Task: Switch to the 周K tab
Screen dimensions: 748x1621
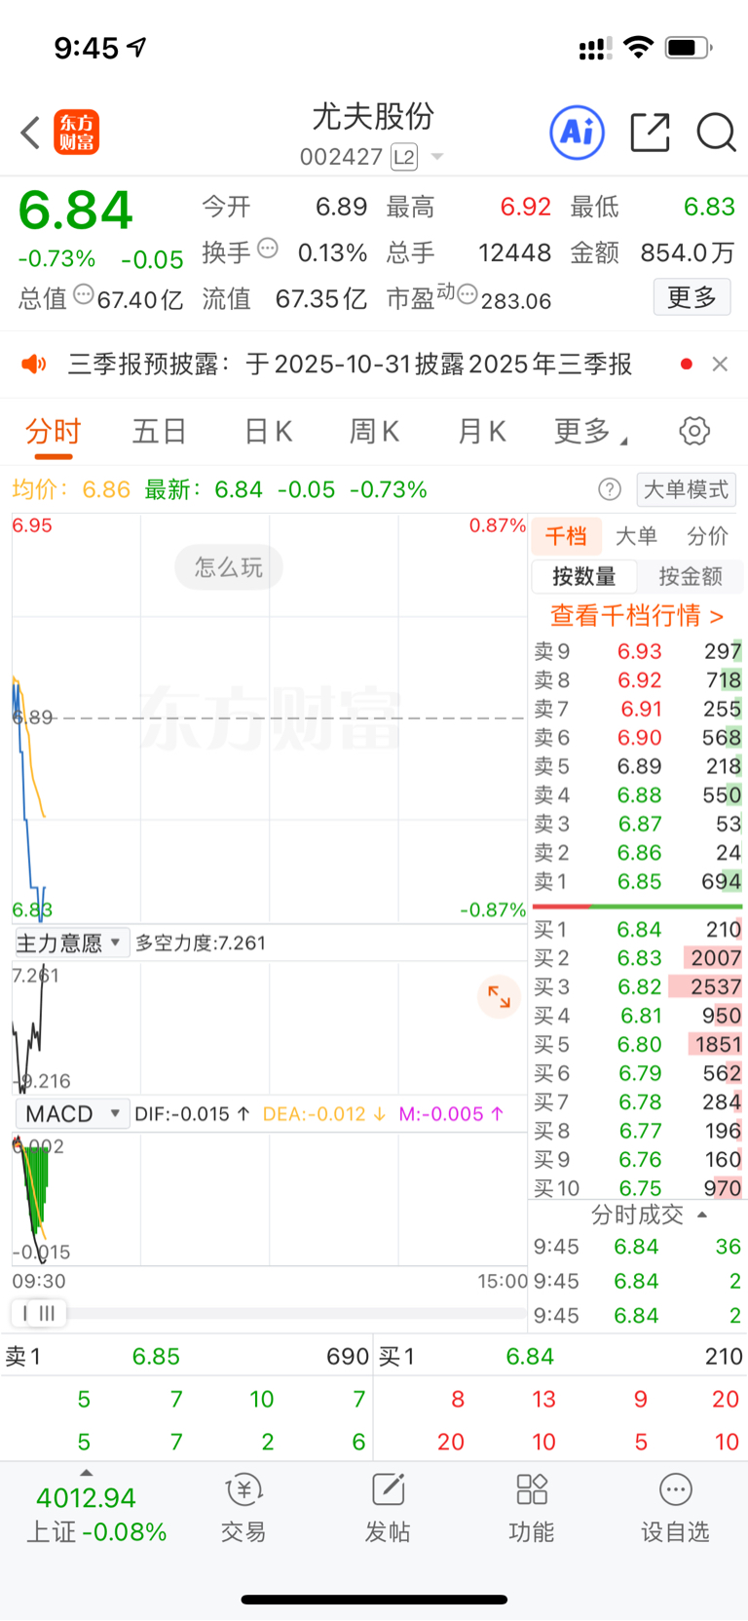Action: (374, 432)
